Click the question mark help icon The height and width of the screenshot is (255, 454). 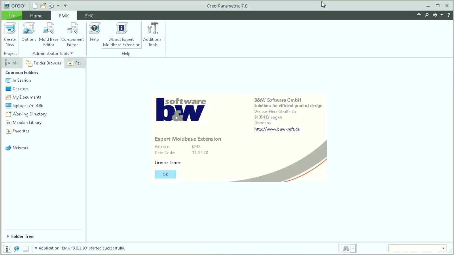449,15
